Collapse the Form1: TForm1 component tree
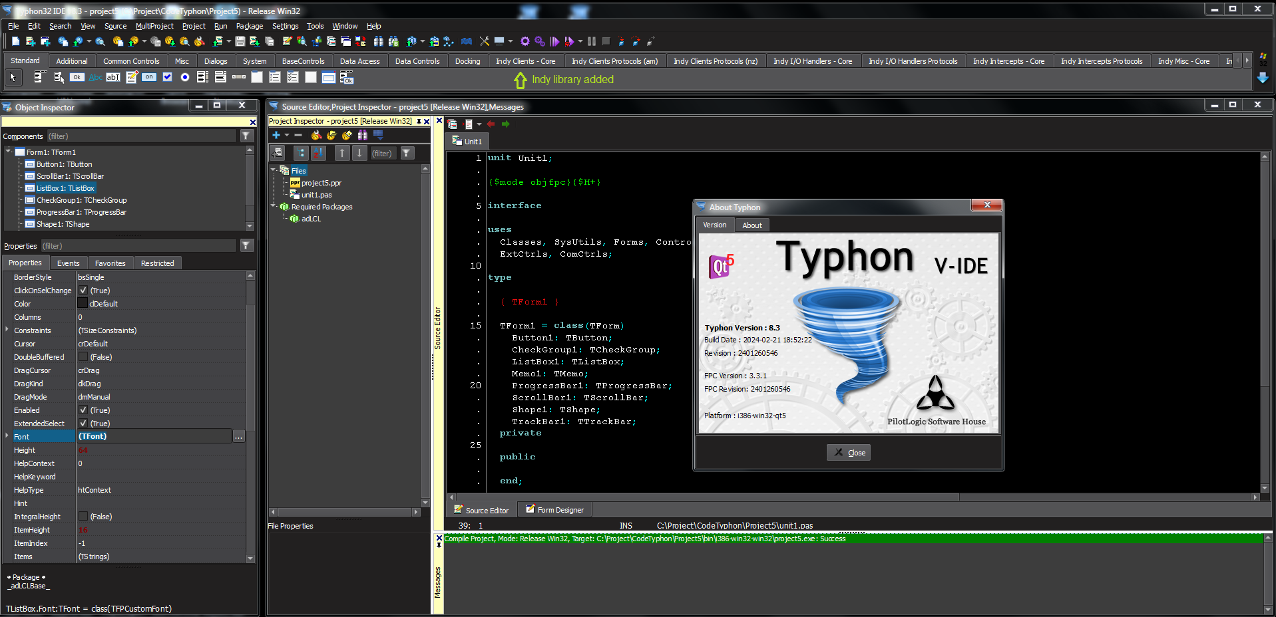The height and width of the screenshot is (617, 1276). pyautogui.click(x=9, y=152)
